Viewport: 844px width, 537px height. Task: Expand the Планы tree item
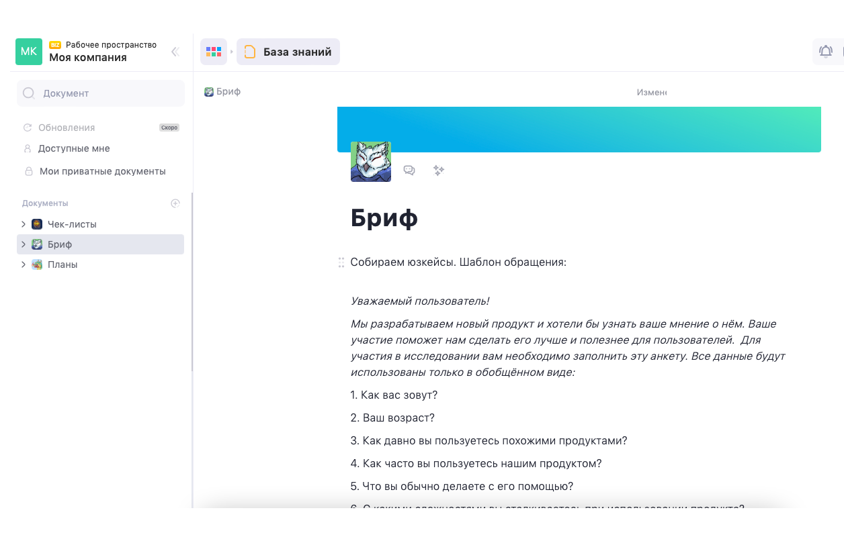click(x=24, y=264)
